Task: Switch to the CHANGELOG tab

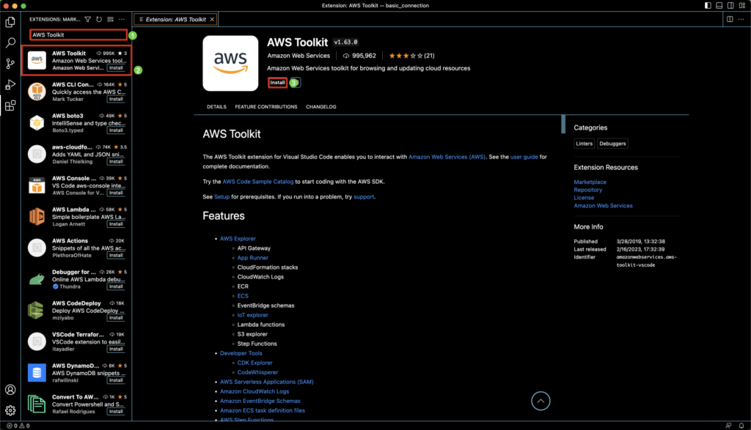Action: click(320, 106)
